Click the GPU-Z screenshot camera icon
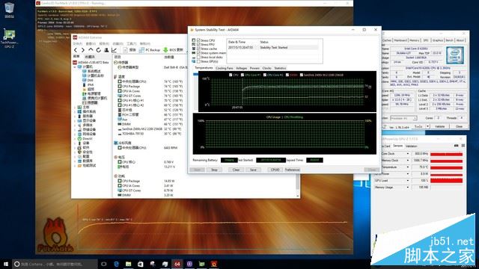Viewport: 479px width, 269px height. click(x=456, y=146)
